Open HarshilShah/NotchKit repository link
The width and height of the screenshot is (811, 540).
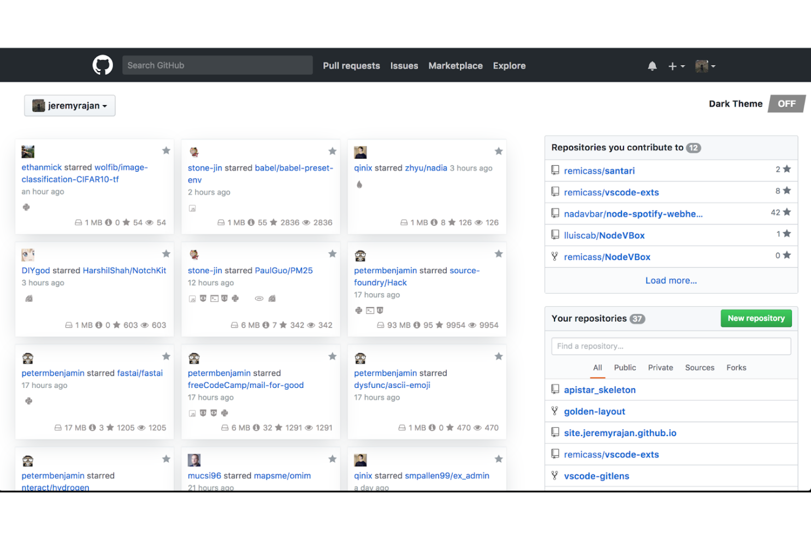pos(124,270)
